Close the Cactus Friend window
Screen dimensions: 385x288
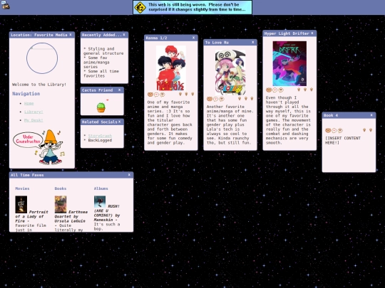tap(119, 90)
